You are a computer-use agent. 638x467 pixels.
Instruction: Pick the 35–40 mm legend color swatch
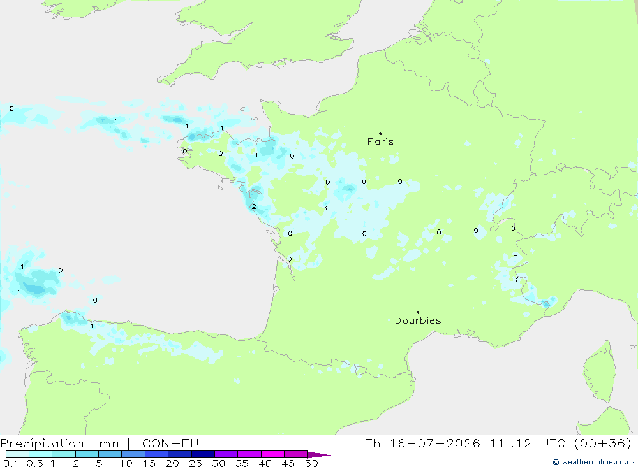coord(249,454)
